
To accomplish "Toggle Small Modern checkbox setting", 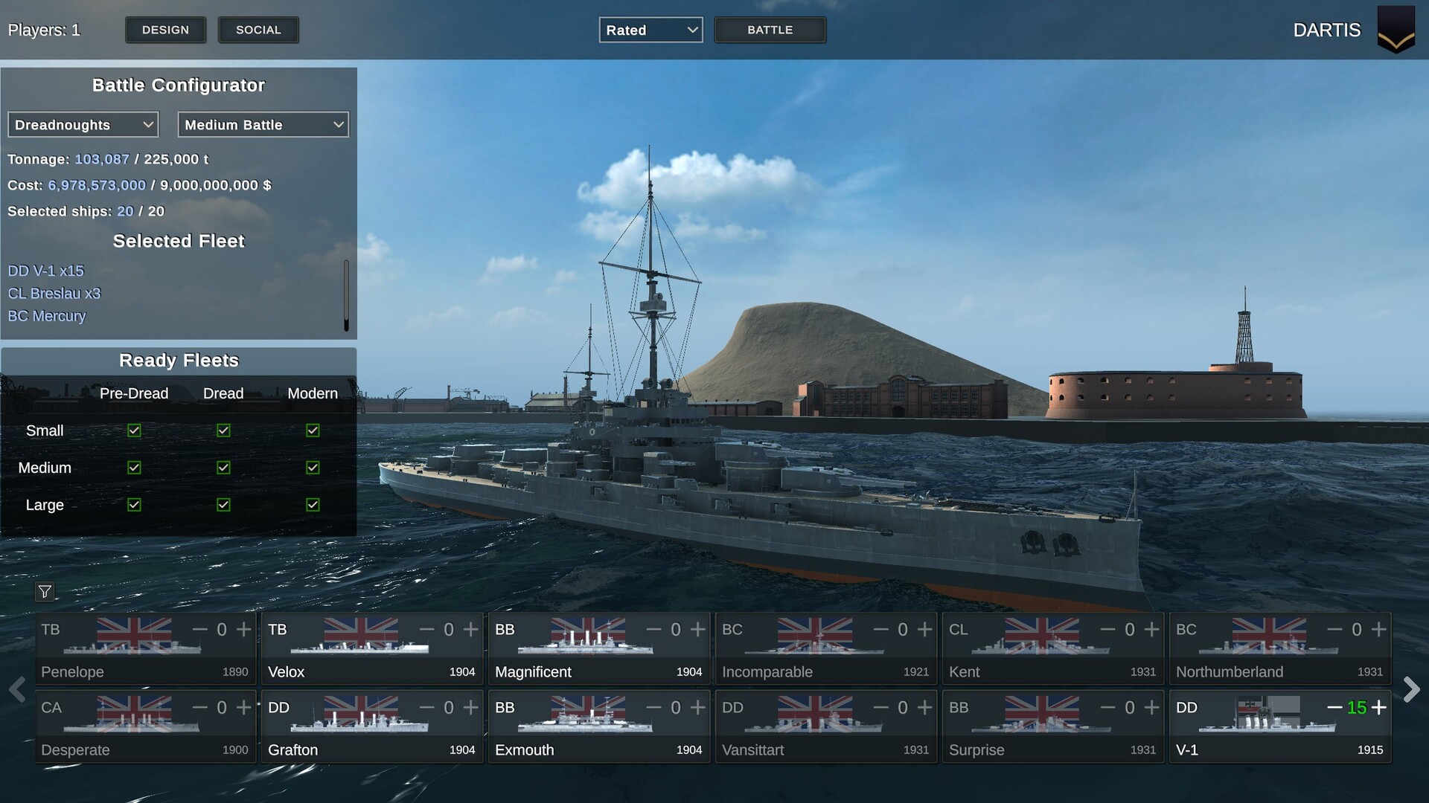I will 312,430.
